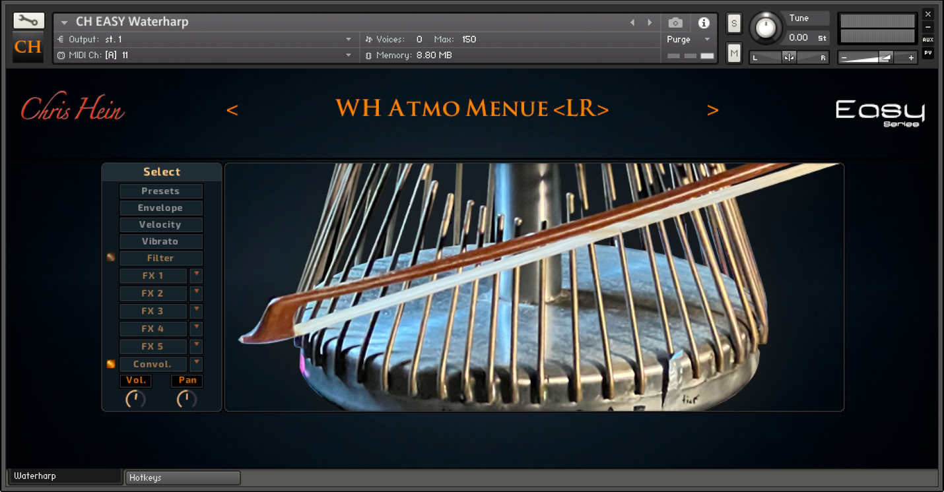The width and height of the screenshot is (944, 492).
Task: Open the instrument info icon
Action: coord(704,22)
